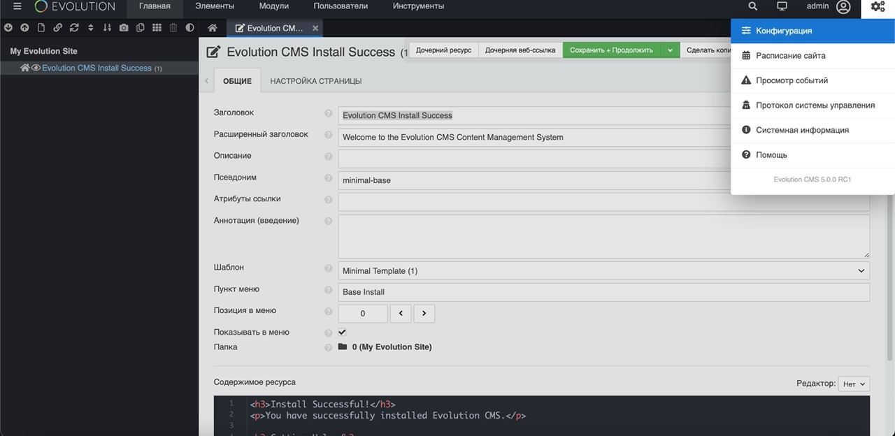Go to dashboard via home tab icon
This screenshot has height=436, width=895.
[213, 28]
